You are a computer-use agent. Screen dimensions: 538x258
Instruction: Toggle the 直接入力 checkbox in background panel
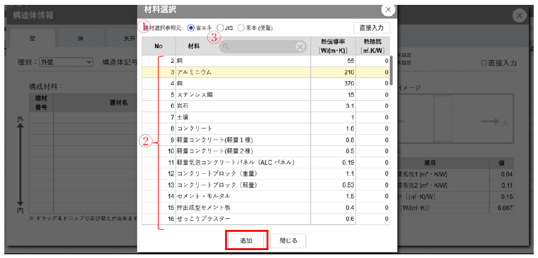point(484,62)
